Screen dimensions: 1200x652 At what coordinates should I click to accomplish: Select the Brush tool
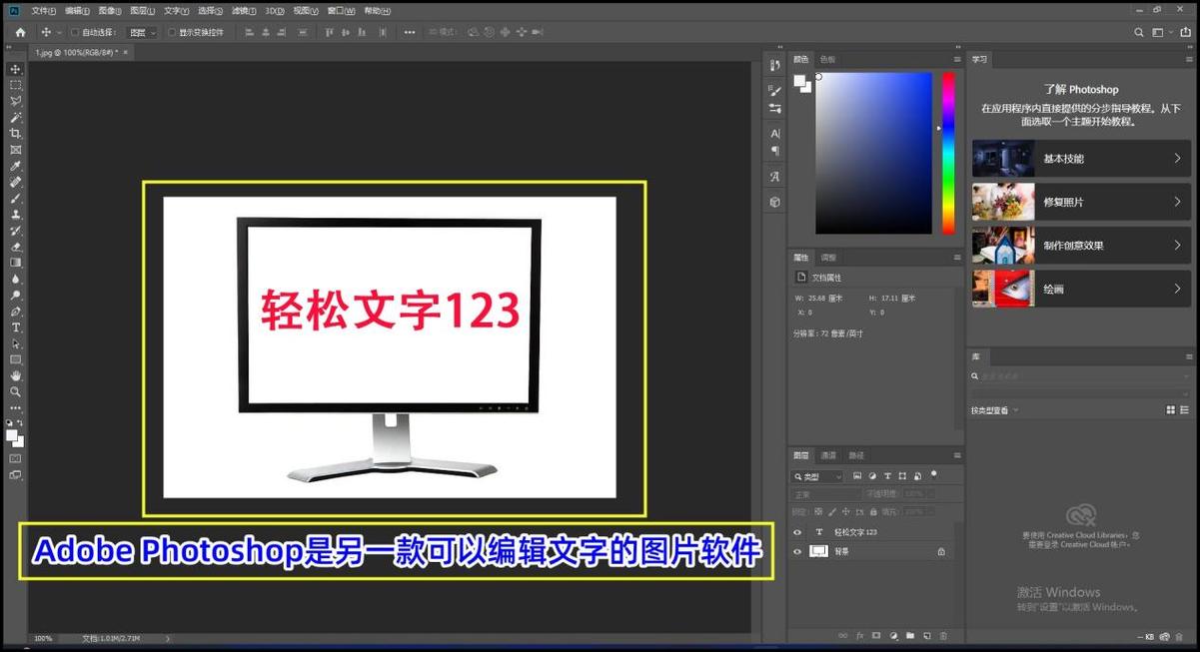click(15, 198)
